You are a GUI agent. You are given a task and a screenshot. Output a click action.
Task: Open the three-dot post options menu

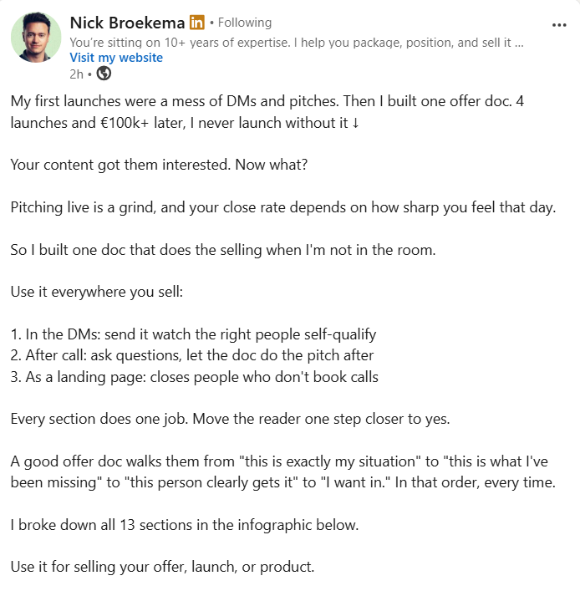point(559,25)
